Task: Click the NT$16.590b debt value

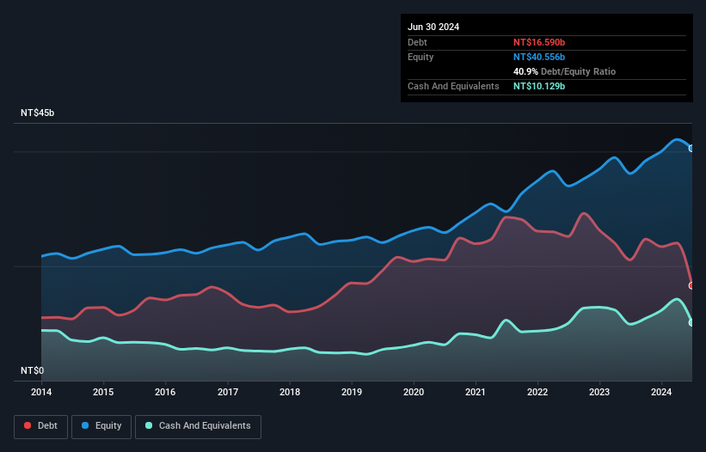Action: 539,42
